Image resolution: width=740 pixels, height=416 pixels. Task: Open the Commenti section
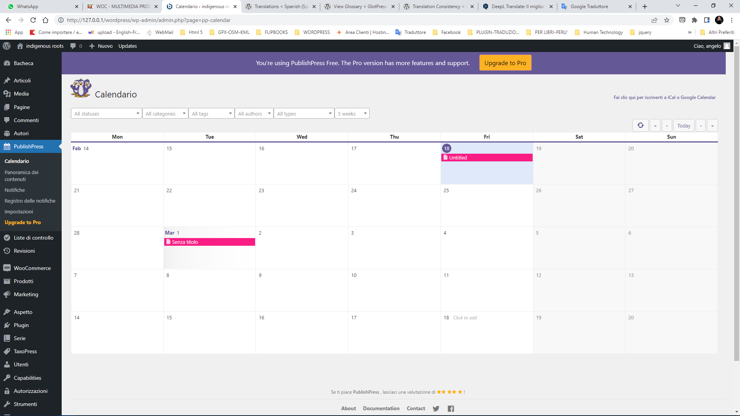(x=26, y=120)
